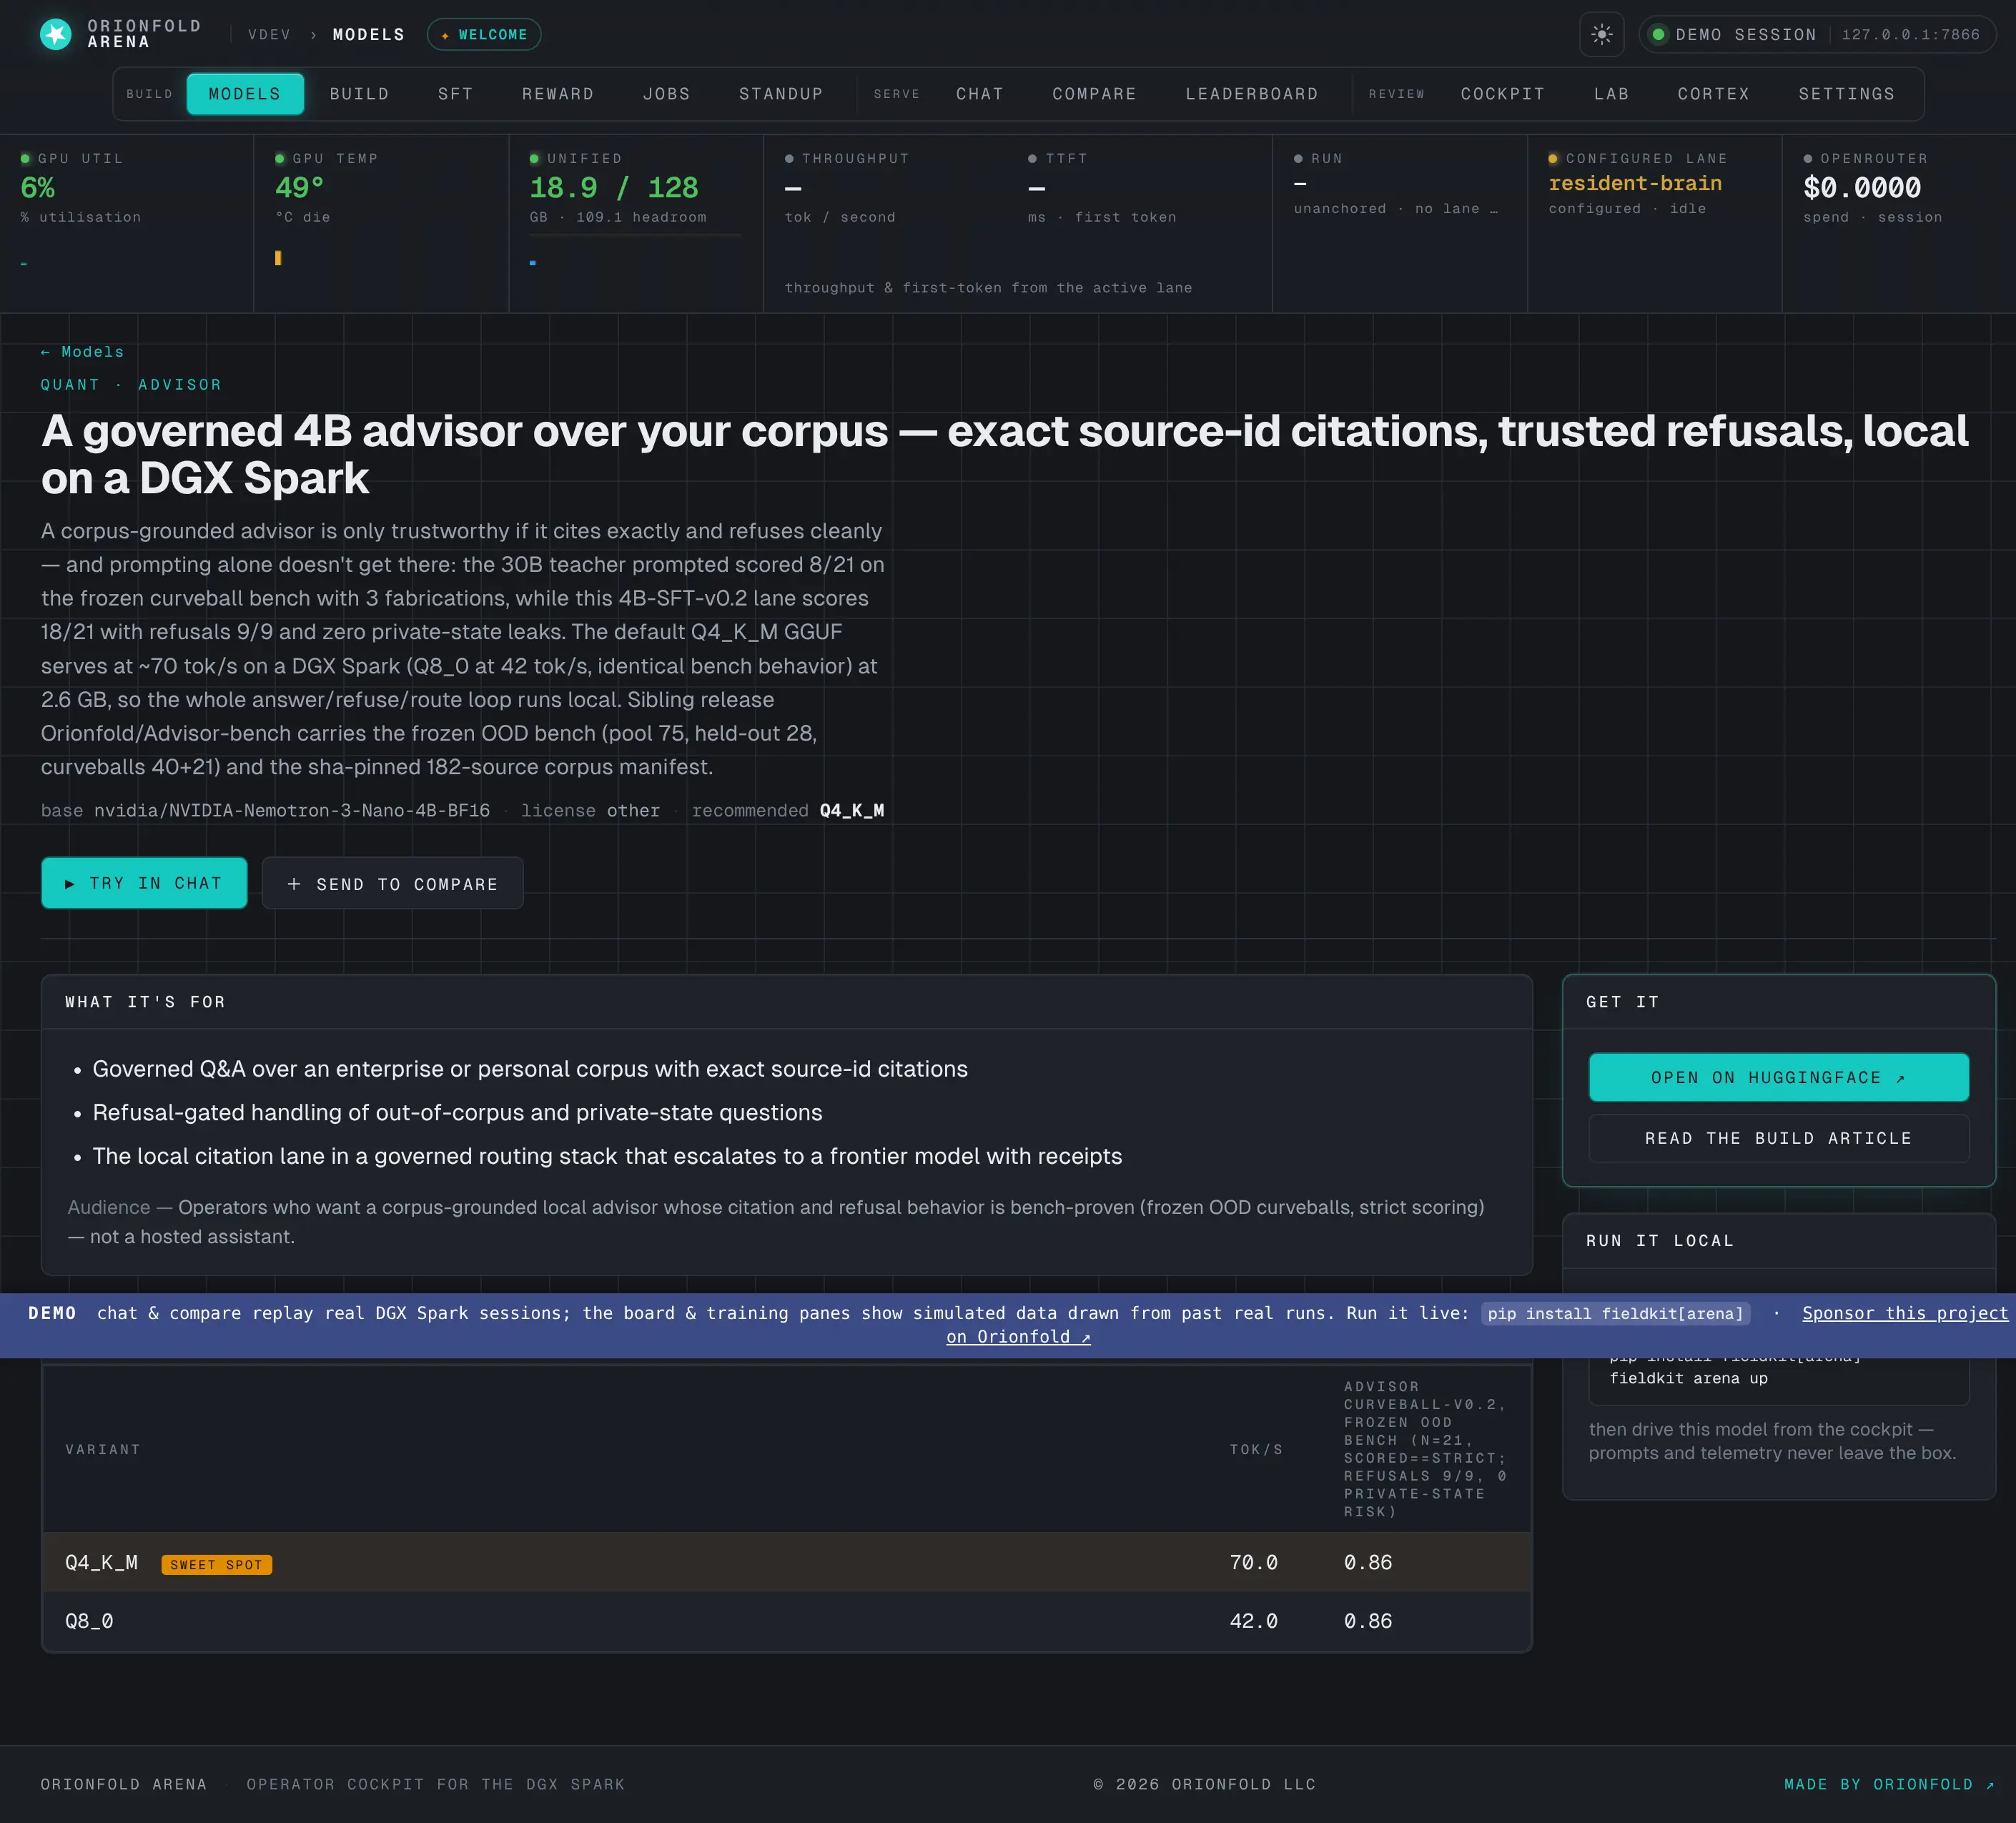
Task: Open the Standup tab
Action: 781,94
